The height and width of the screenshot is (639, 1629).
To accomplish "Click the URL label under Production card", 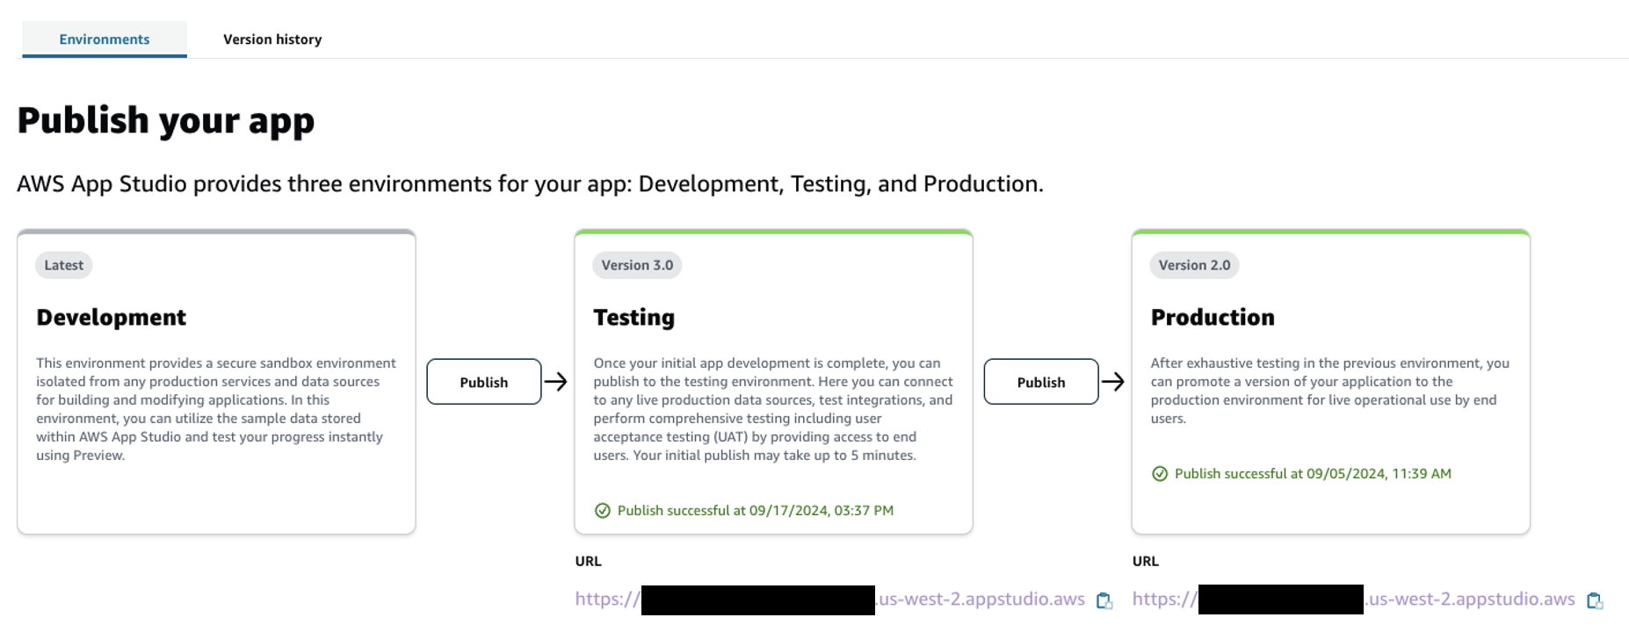I will [x=1146, y=561].
